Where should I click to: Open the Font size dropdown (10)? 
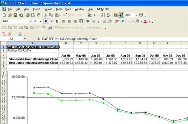(40, 21)
